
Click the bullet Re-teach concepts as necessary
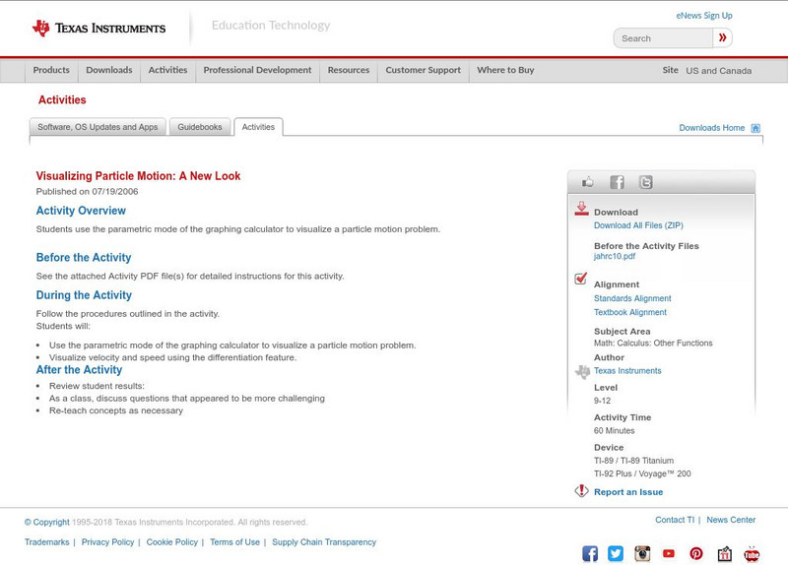click(x=116, y=410)
